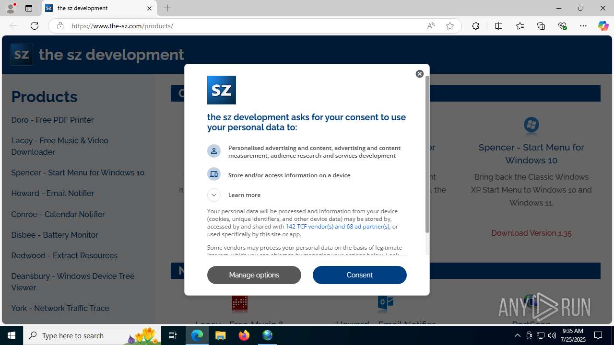This screenshot has width=614, height=345.
Task: Close the consent dialog with the X
Action: 420,74
